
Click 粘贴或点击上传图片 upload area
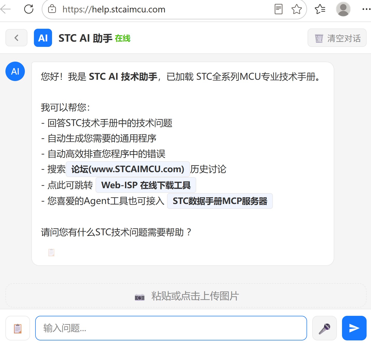click(x=186, y=296)
